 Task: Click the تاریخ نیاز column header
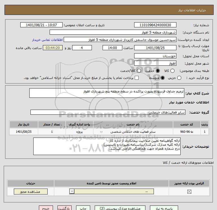click(24, 124)
